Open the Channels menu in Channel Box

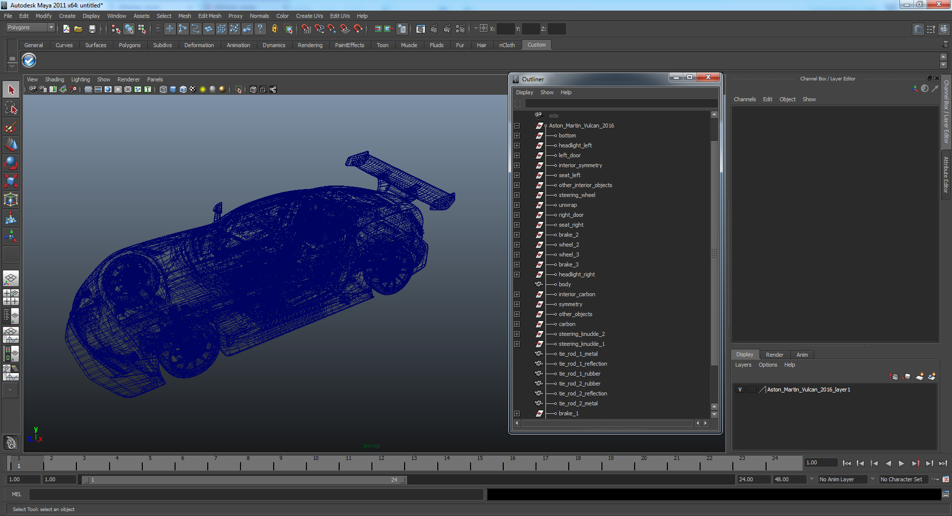pyautogui.click(x=745, y=99)
